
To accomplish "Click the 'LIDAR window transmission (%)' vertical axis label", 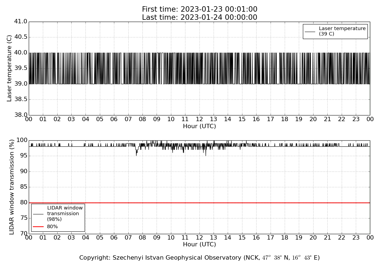I will click(12, 187).
